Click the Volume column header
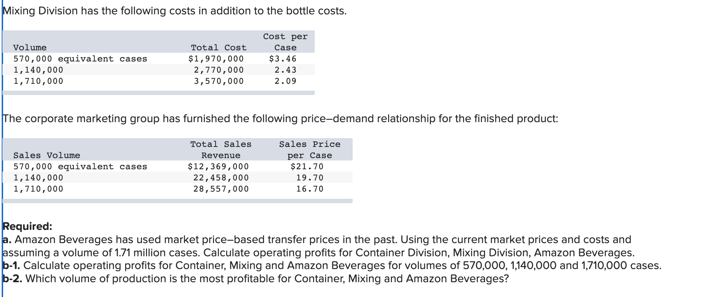This screenshot has width=714, height=297. 30,48
